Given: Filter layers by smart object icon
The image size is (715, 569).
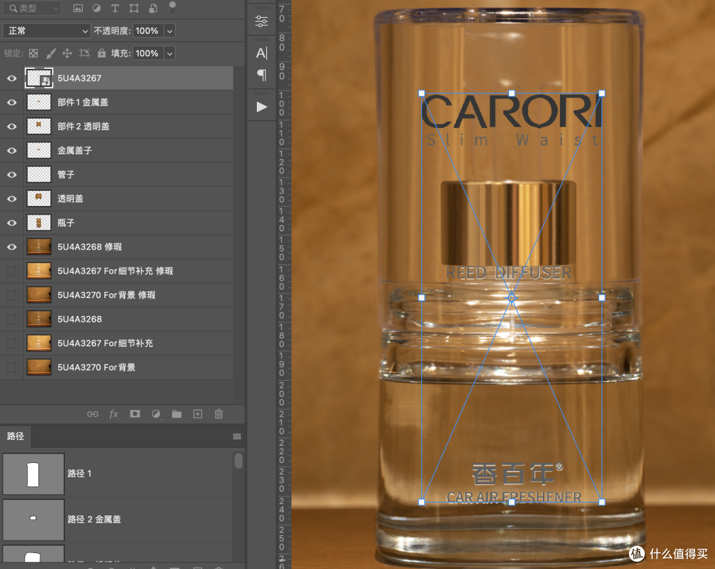Looking at the screenshot, I should 153,8.
